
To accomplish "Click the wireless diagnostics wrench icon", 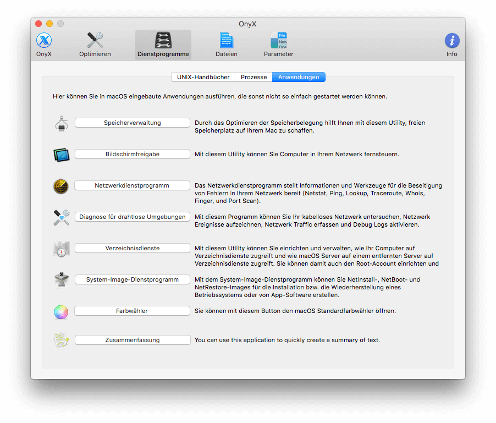I will coord(62,217).
